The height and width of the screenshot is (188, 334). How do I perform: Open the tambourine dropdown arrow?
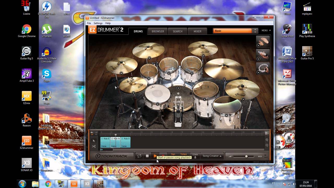[x=258, y=72]
